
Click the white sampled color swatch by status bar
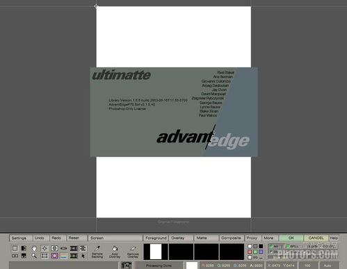(x=192, y=266)
